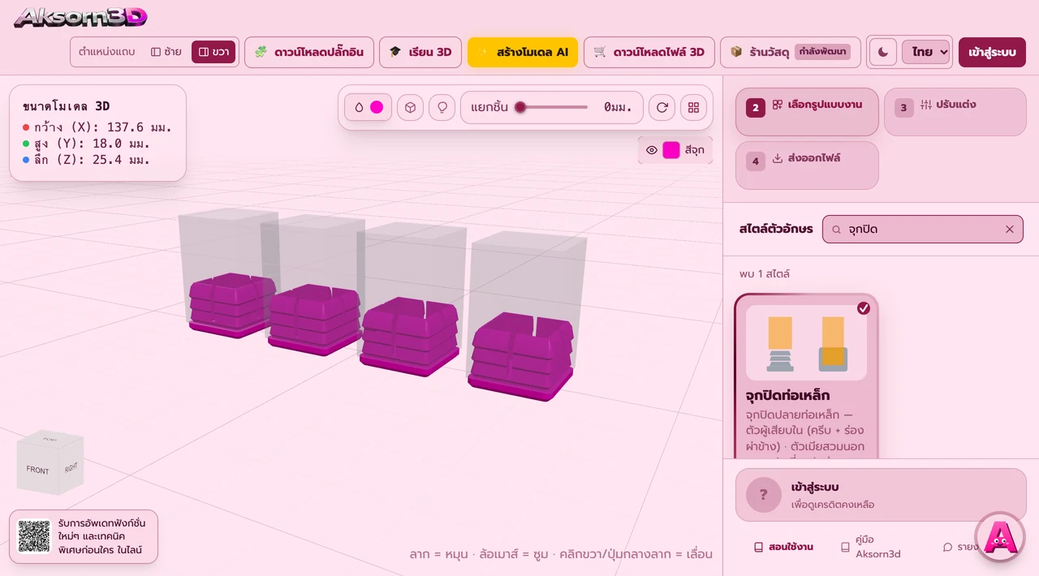This screenshot has width=1039, height=576.
Task: Click the top เข้าสู่ระบบ login button
Action: 992,52
